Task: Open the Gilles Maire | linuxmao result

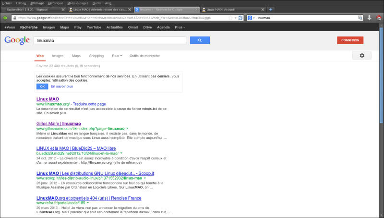Action: click(x=59, y=124)
